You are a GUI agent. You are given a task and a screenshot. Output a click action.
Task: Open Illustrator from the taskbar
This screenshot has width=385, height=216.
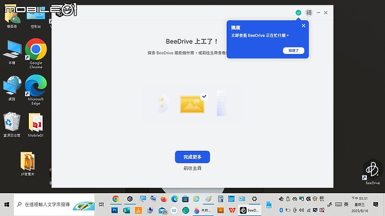click(x=220, y=210)
